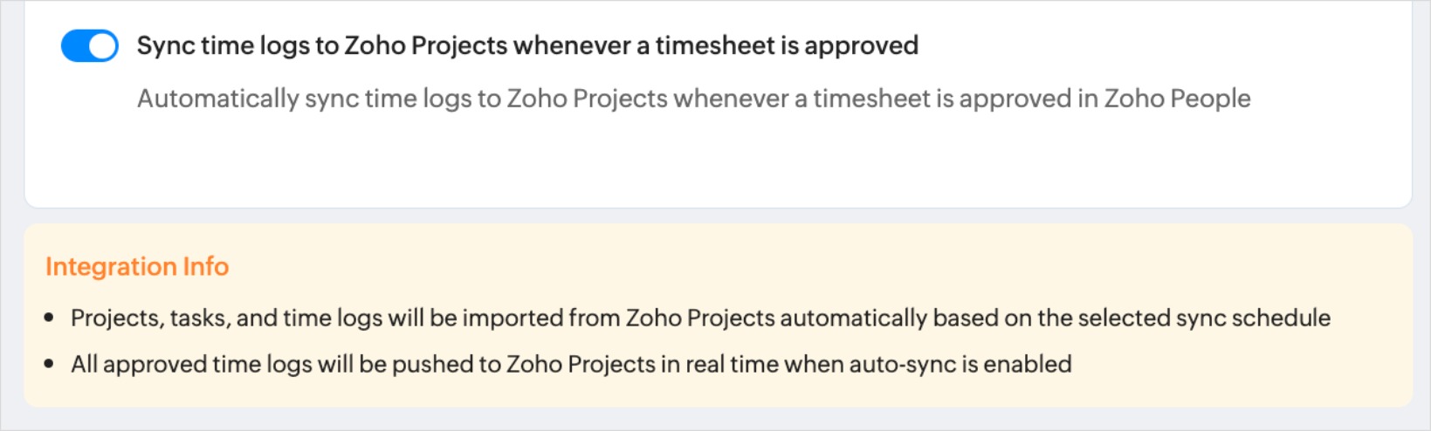Click "Zoho Projects" in the grey description
Screen dimensions: 1431x431
(x=588, y=99)
